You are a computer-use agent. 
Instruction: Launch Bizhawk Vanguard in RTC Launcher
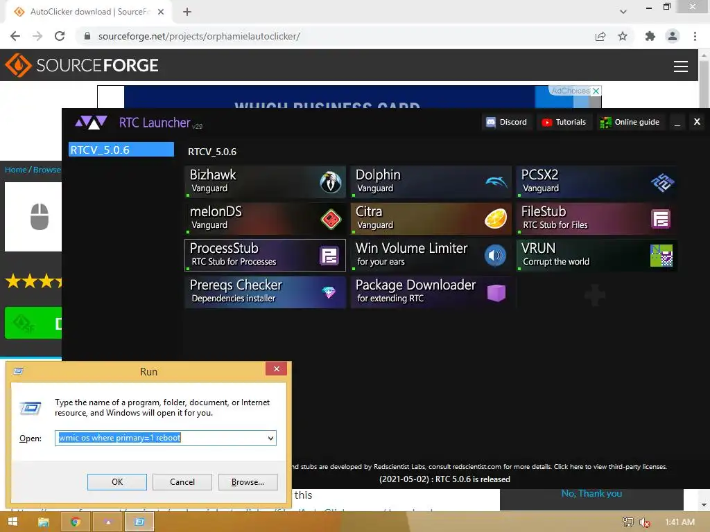266,182
